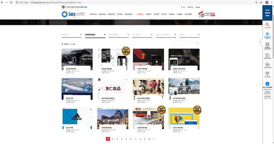Click the address bar zoom magnifier icon
This screenshot has width=274, height=144.
point(256,2)
